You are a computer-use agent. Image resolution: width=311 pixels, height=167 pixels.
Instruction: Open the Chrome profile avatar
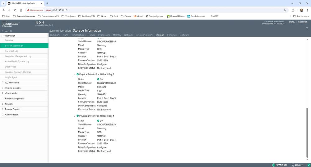click(301, 10)
